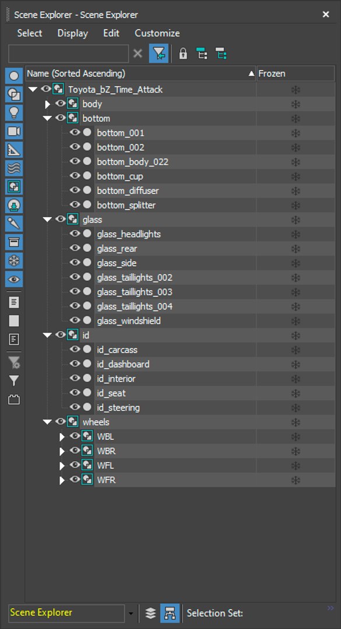Switch to Sort by Layer icon
This screenshot has height=629, width=341.
150,613
